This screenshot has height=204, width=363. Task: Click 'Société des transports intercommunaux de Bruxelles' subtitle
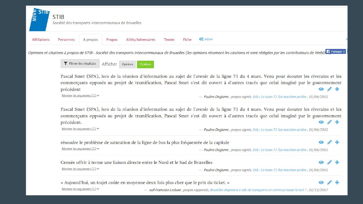97,23
